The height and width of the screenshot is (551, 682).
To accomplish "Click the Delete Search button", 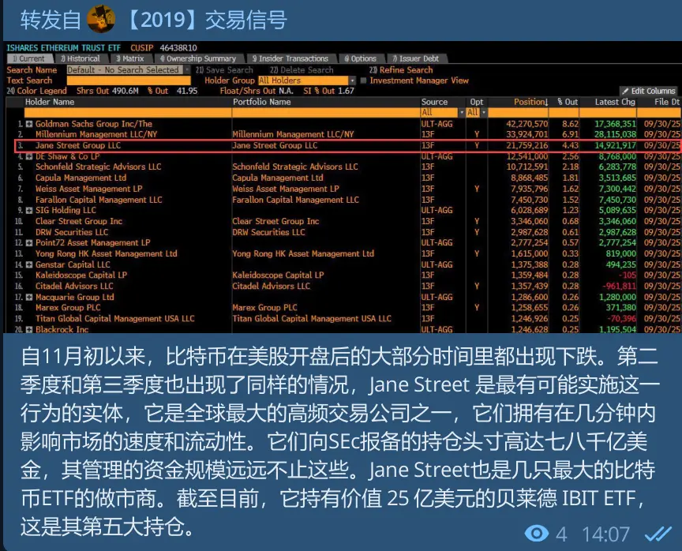I will (302, 69).
